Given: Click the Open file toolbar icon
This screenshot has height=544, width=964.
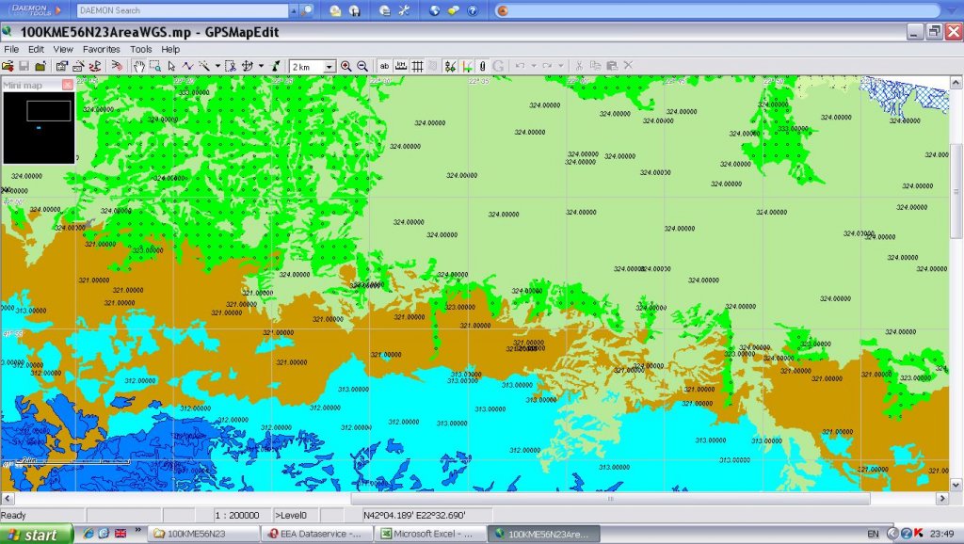Looking at the screenshot, I should click(x=8, y=66).
